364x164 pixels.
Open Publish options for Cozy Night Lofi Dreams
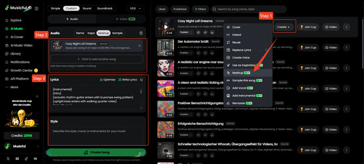tap(186, 33)
